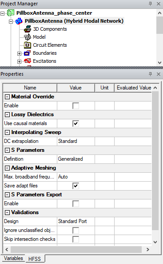This screenshot has width=163, height=264.
Task: Collapse the PillboxAntenna design node
Action: (11, 21)
